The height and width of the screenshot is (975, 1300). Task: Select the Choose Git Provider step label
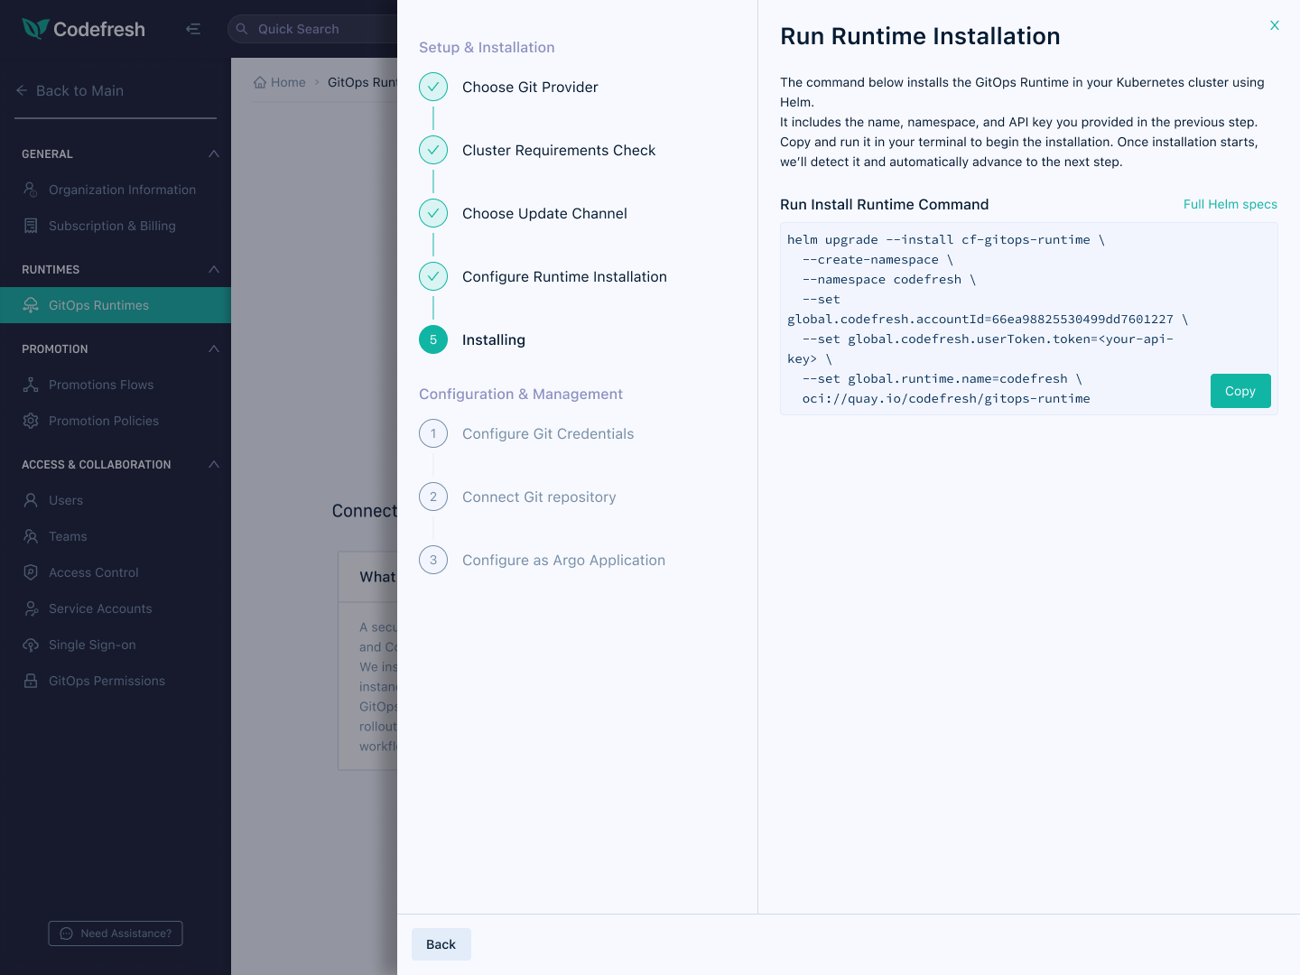click(530, 87)
